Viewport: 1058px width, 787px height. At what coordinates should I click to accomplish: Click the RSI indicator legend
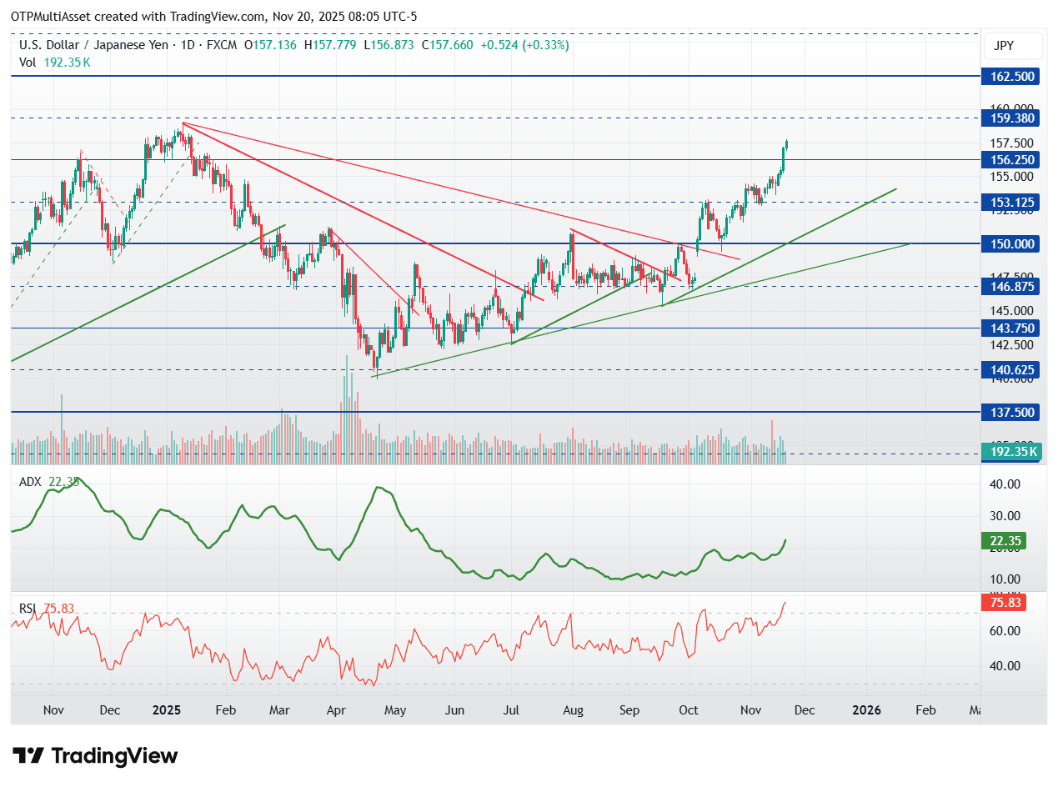coord(47,609)
